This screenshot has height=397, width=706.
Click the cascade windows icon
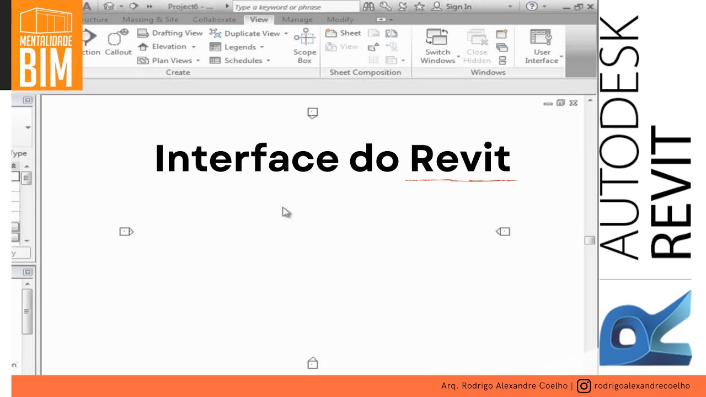pyautogui.click(x=502, y=47)
